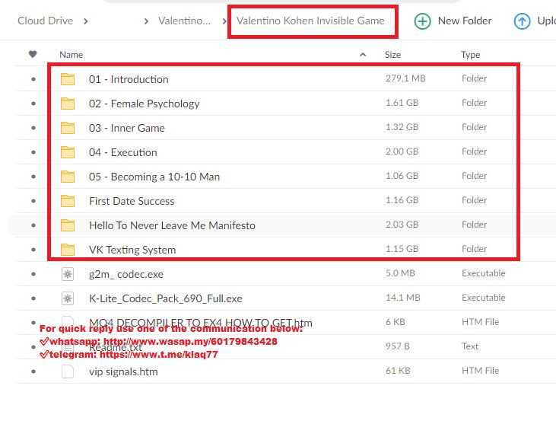Image resolution: width=556 pixels, height=424 pixels.
Task: Open the VK Texting System folder
Action: pyautogui.click(x=132, y=250)
